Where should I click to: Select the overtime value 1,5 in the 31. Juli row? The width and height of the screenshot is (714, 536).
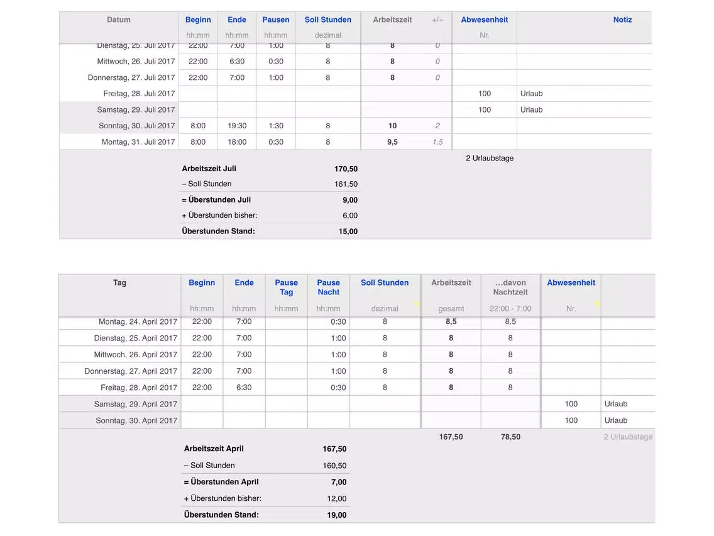point(437,142)
